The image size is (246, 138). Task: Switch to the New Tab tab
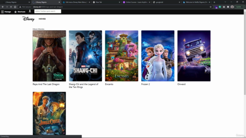(x=106, y=2)
